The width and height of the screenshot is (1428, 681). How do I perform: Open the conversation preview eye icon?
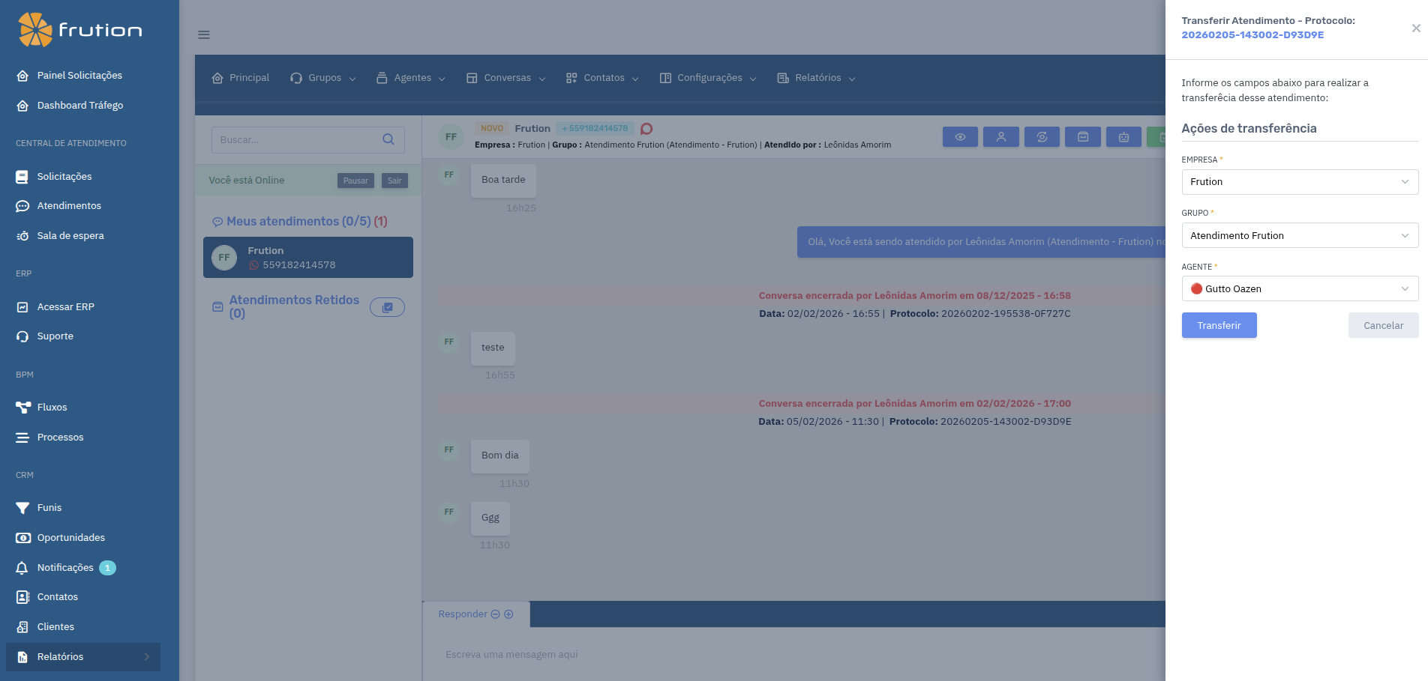(960, 136)
